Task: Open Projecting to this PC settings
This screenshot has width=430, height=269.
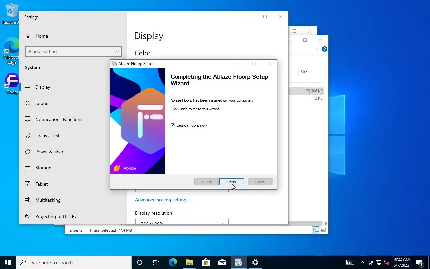Action: pyautogui.click(x=73, y=216)
